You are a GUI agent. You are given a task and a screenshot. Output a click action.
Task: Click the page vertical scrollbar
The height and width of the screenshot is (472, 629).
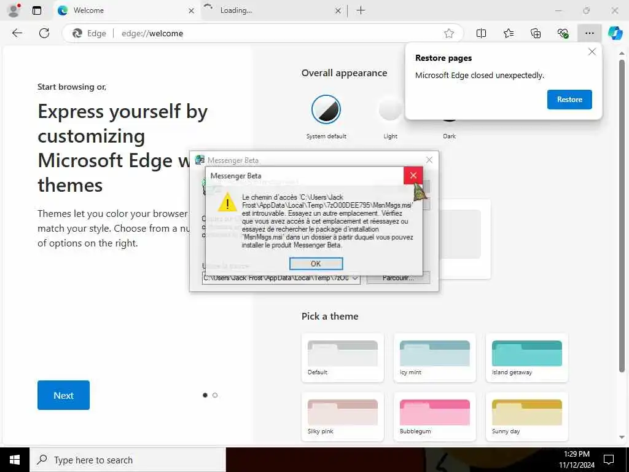point(622,217)
